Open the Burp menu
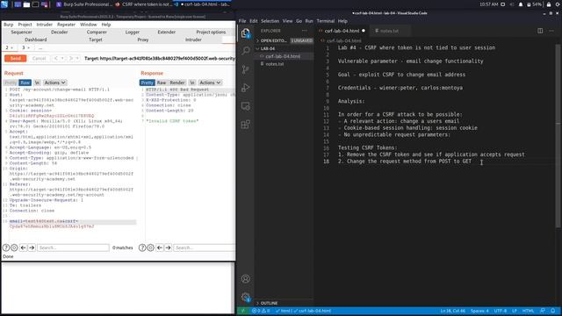 pos(8,25)
